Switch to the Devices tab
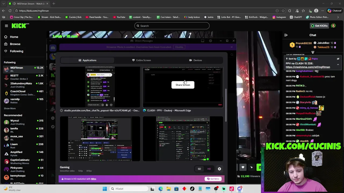344x193 pixels. pyautogui.click(x=195, y=60)
